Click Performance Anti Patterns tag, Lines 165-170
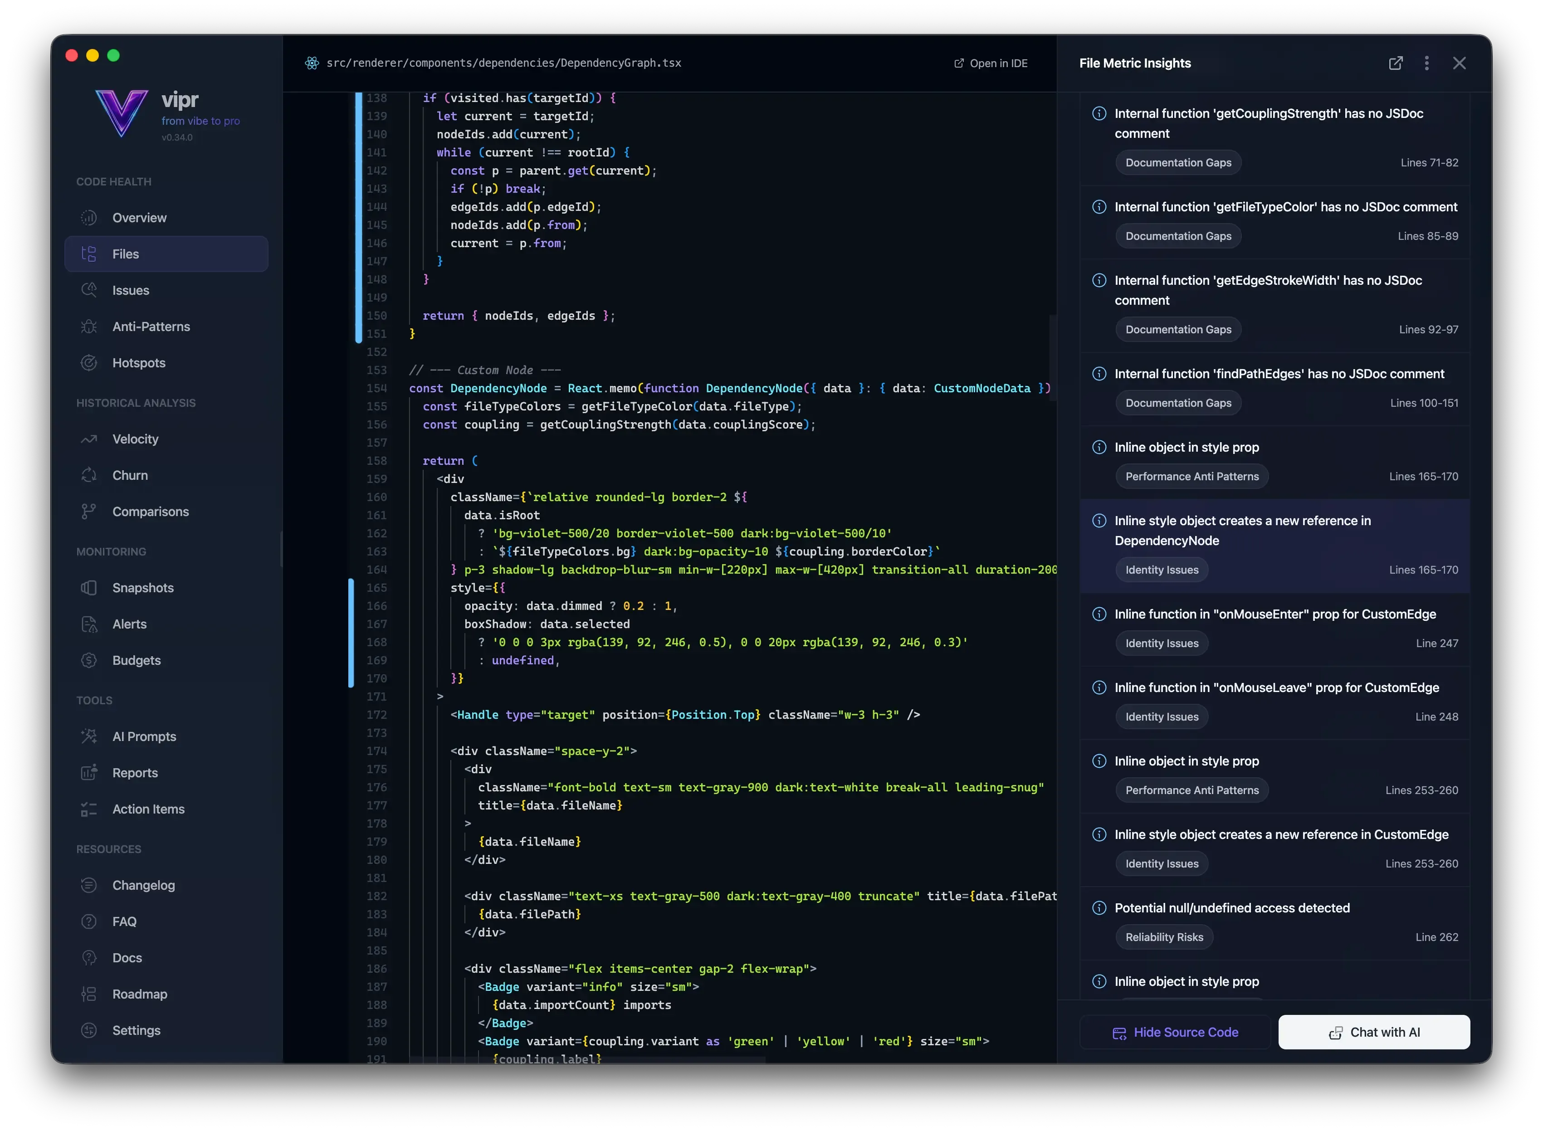 pos(1191,477)
